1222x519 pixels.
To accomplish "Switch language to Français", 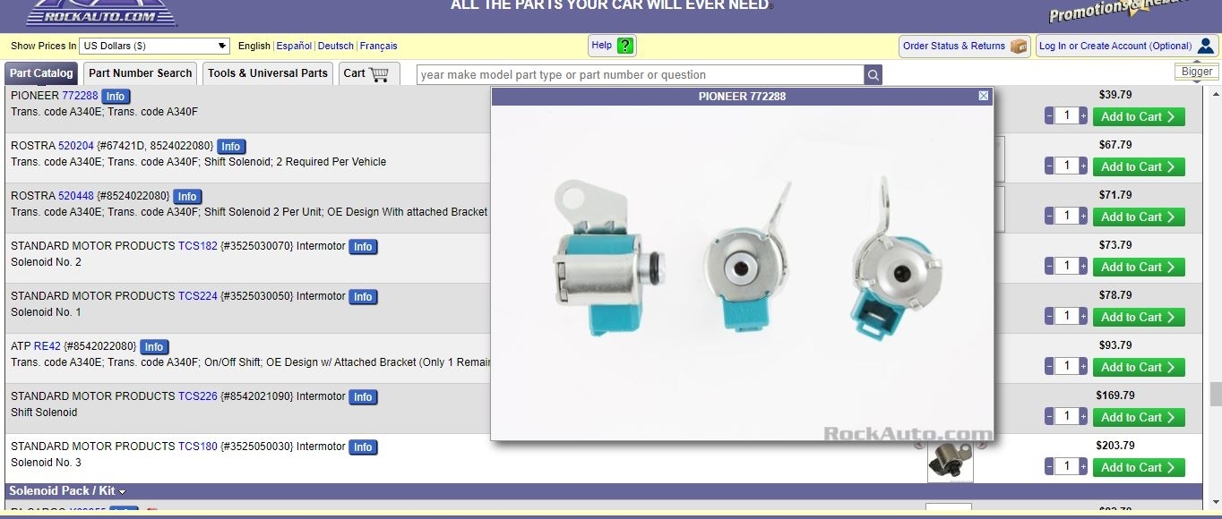I will click(379, 46).
